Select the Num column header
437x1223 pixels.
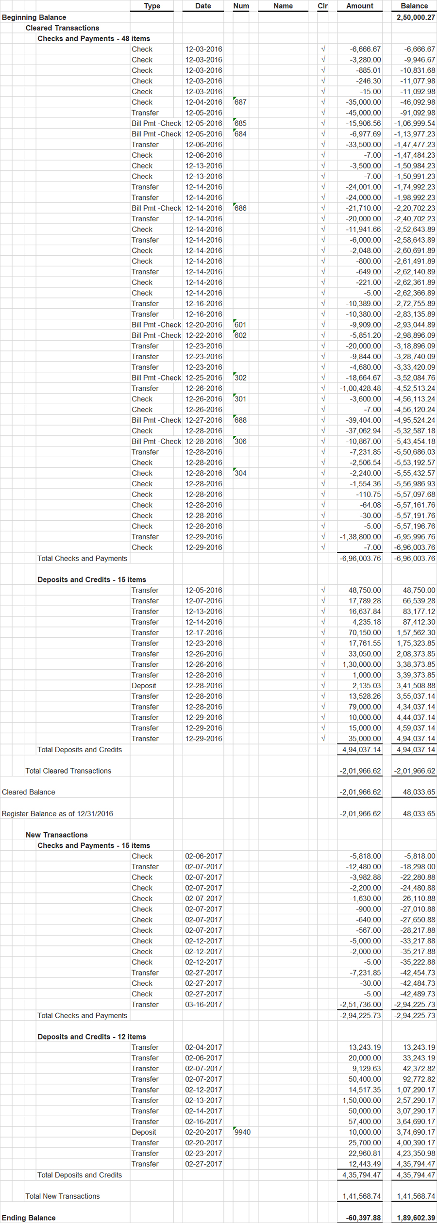point(241,6)
